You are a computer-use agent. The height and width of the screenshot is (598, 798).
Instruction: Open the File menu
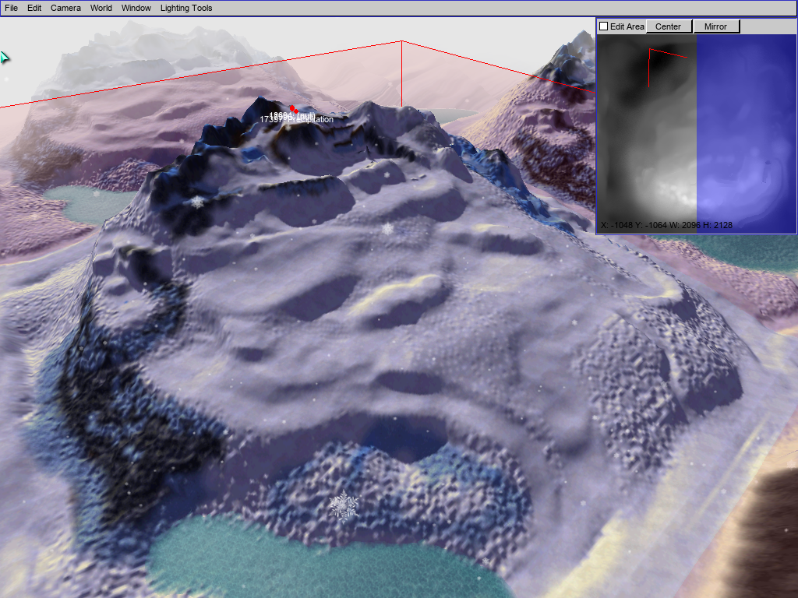point(11,8)
